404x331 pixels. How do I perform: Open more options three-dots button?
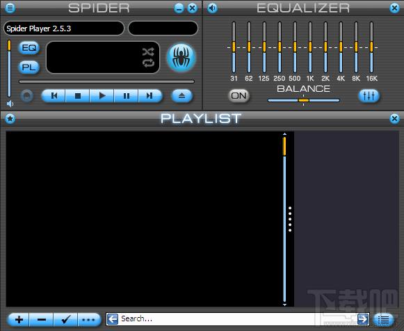[89, 320]
